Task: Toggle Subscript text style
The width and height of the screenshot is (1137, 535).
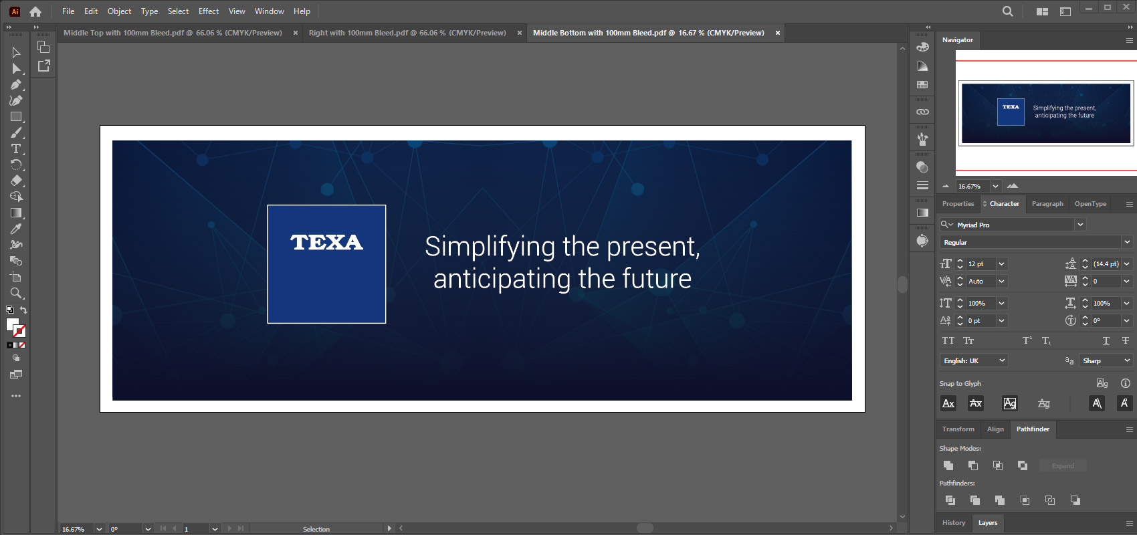Action: click(1047, 340)
